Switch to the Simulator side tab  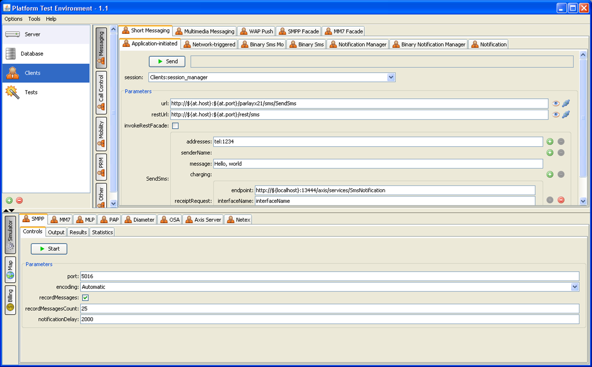click(10, 235)
